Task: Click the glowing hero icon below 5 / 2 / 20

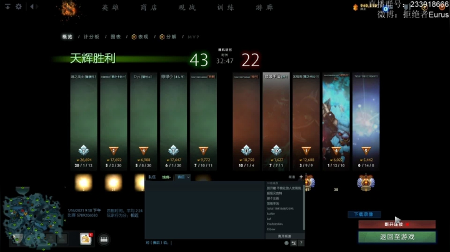Action: pyautogui.click(x=113, y=182)
